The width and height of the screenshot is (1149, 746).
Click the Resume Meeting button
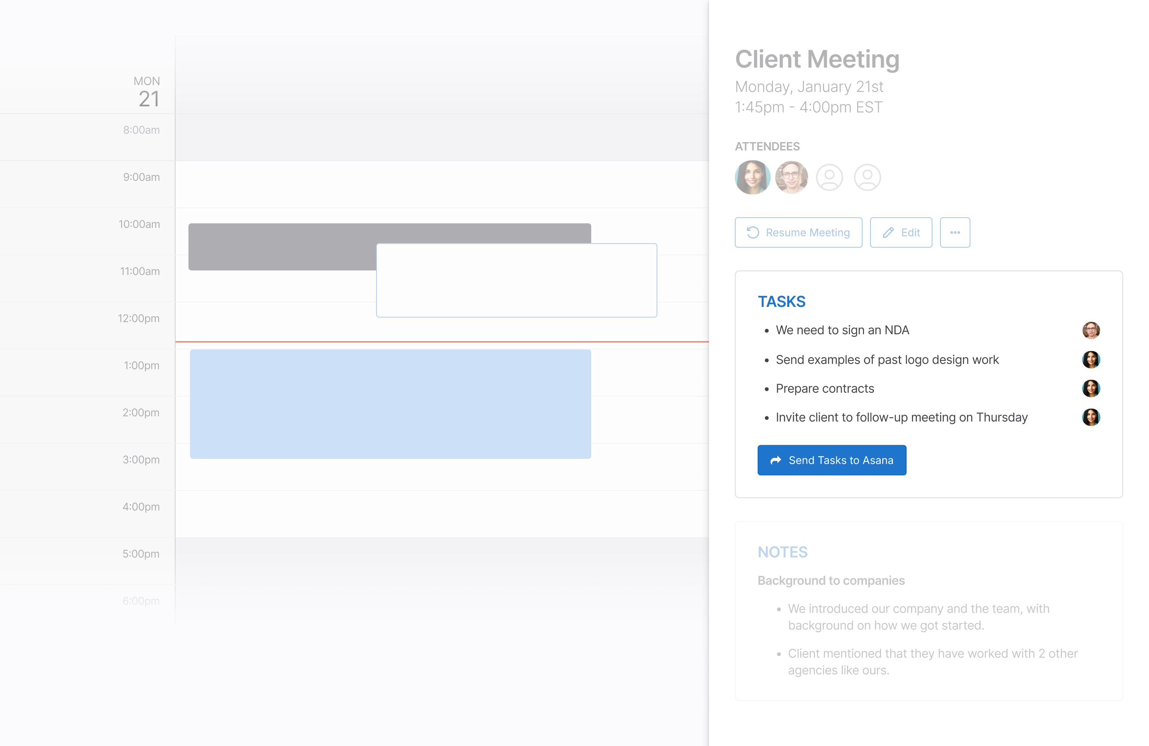click(x=798, y=232)
